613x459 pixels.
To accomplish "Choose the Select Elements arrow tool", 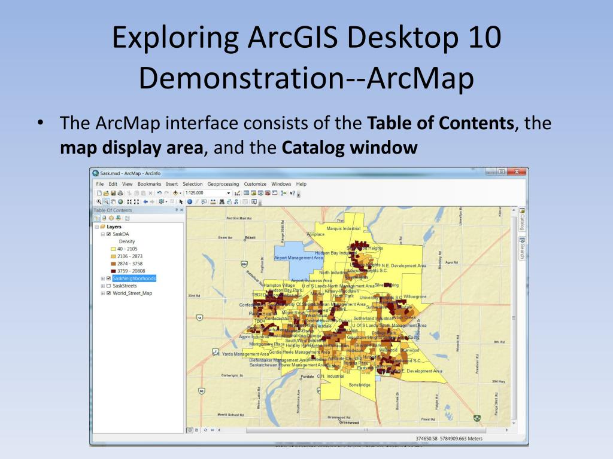I will (x=181, y=202).
